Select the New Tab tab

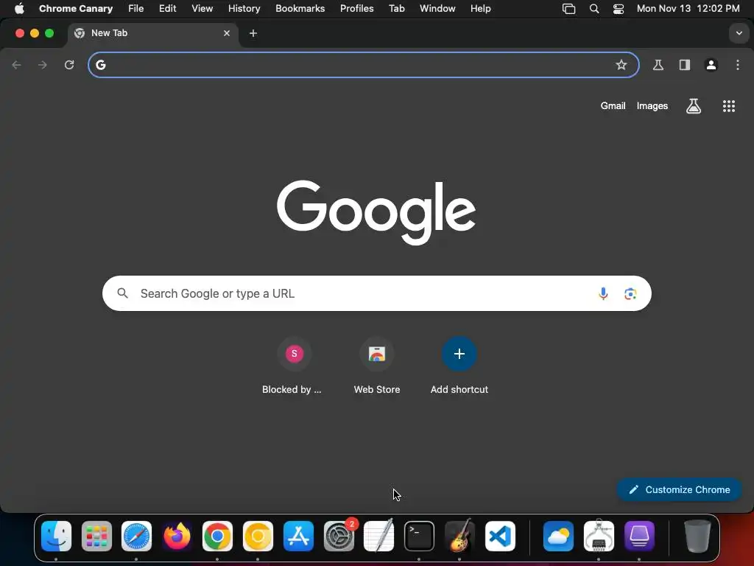[153, 33]
